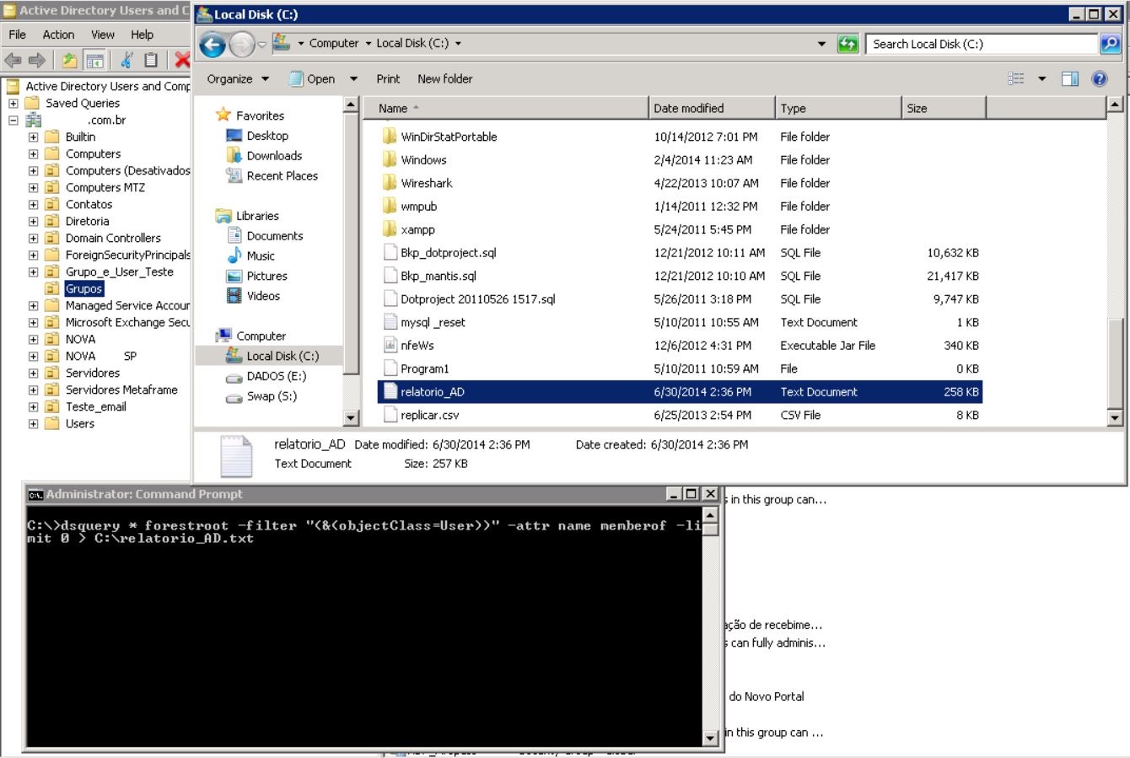Select DADOS (E:) drive in navigation pane
1130x758 pixels.
point(276,376)
